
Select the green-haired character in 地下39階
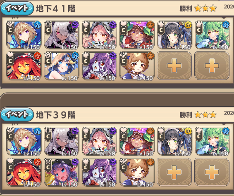(213, 141)
